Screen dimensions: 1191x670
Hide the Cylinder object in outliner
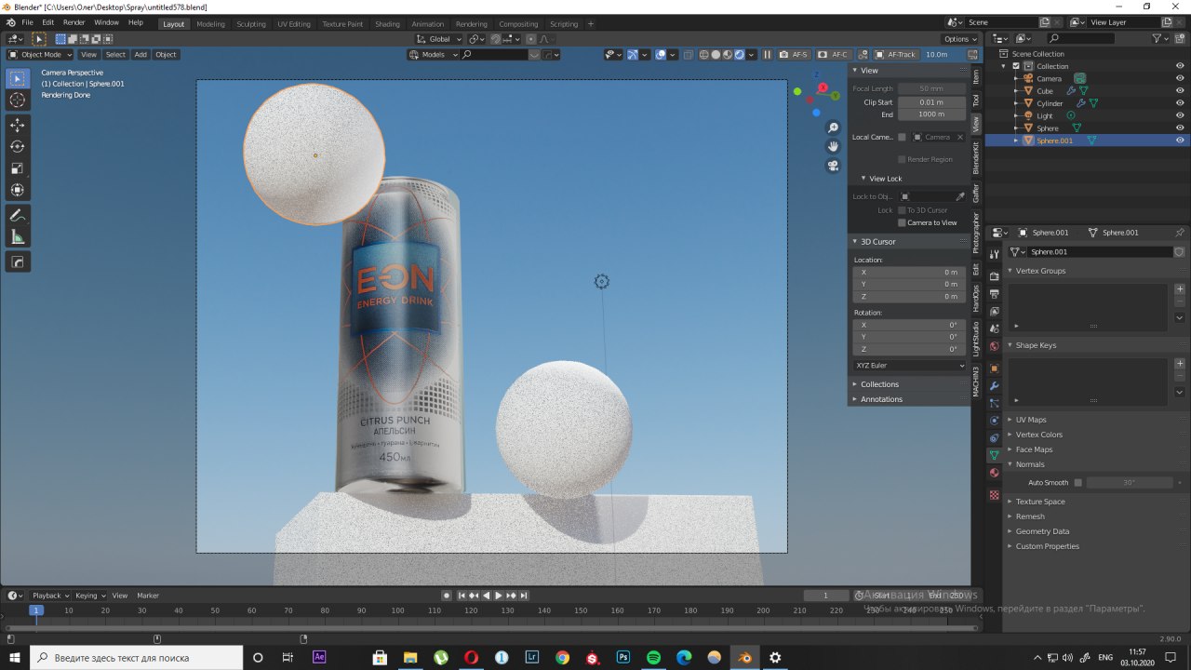(1180, 103)
